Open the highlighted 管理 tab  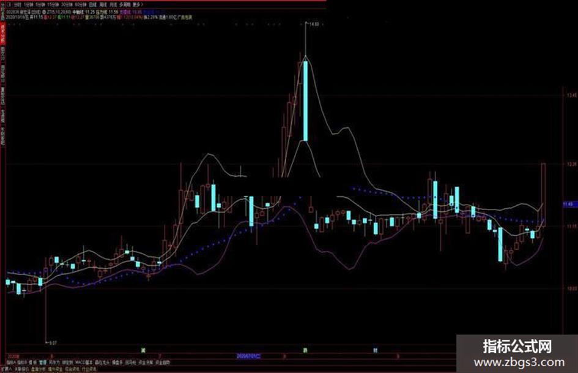[x=43, y=363]
